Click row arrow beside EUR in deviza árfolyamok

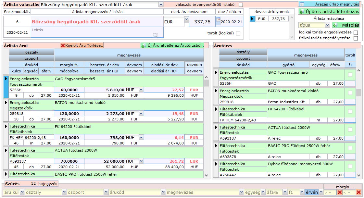coord(252,19)
